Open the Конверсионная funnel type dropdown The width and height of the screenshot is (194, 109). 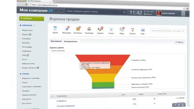(x=72, y=41)
